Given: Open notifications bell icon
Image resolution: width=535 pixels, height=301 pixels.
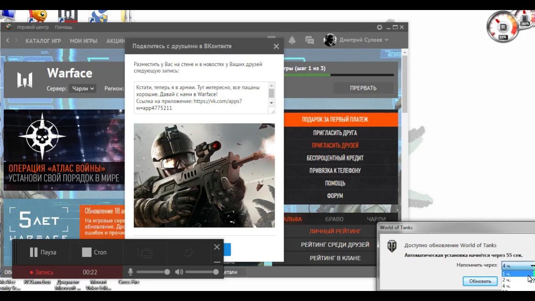Looking at the screenshot, I should 292,40.
